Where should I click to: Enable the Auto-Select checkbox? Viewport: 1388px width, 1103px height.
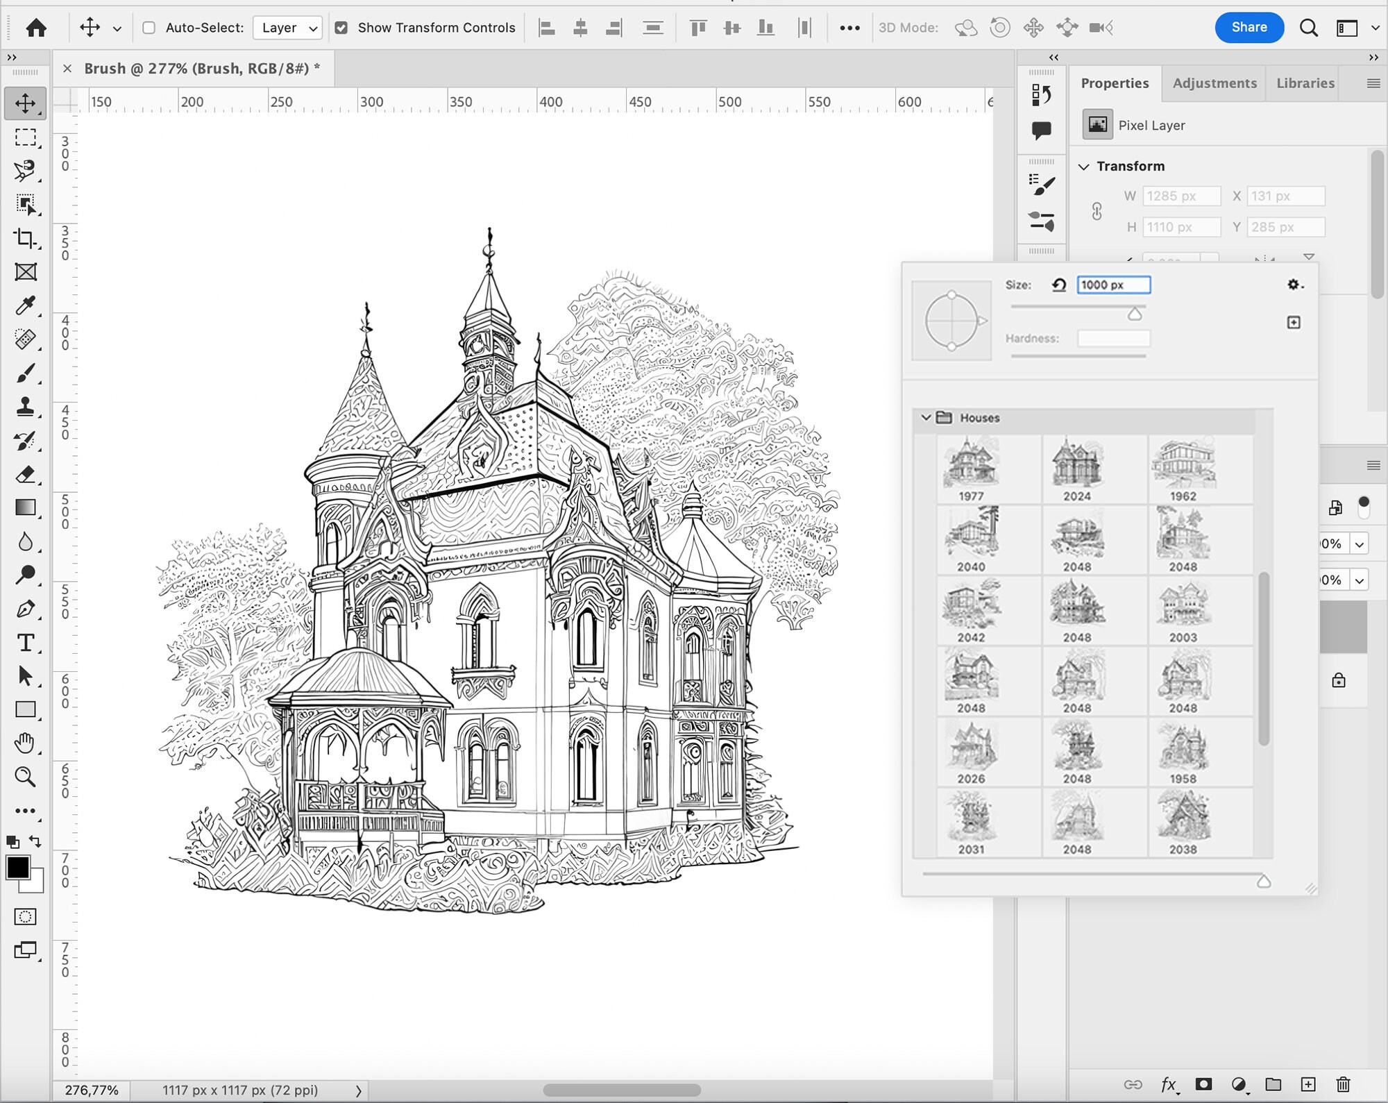pos(148,28)
